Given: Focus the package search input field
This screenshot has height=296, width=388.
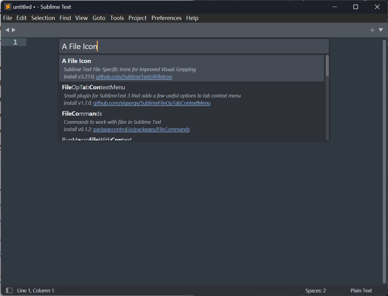Looking at the screenshot, I should [x=194, y=46].
